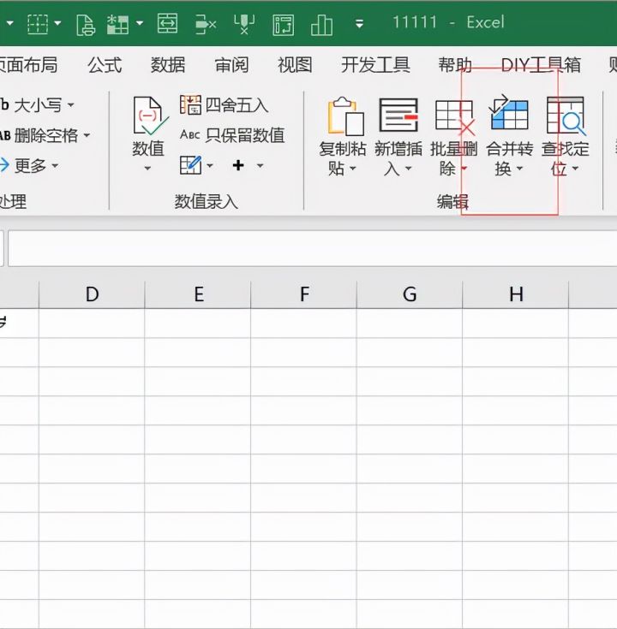Click the merge and center icon
The width and height of the screenshot is (617, 629).
click(167, 23)
